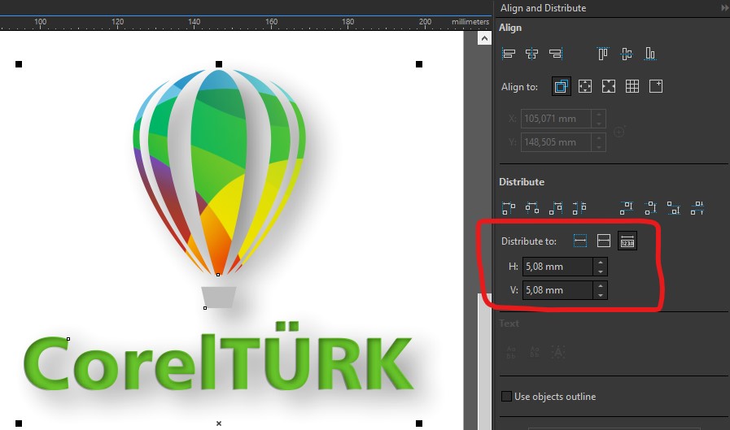
Task: Click the first text baseline alignment icon
Action: coord(511,352)
